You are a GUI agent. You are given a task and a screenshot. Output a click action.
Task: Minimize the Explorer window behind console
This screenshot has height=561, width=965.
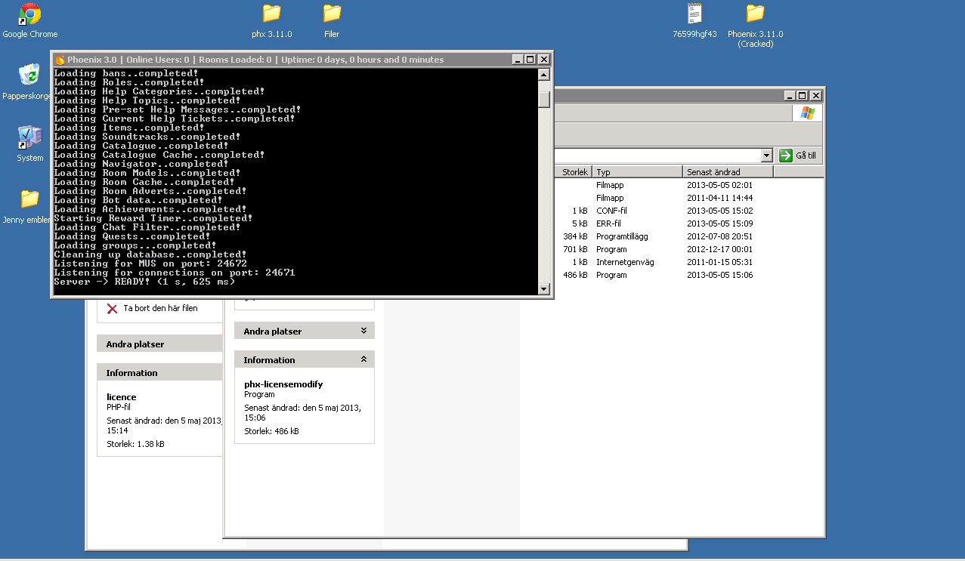pyautogui.click(x=788, y=96)
